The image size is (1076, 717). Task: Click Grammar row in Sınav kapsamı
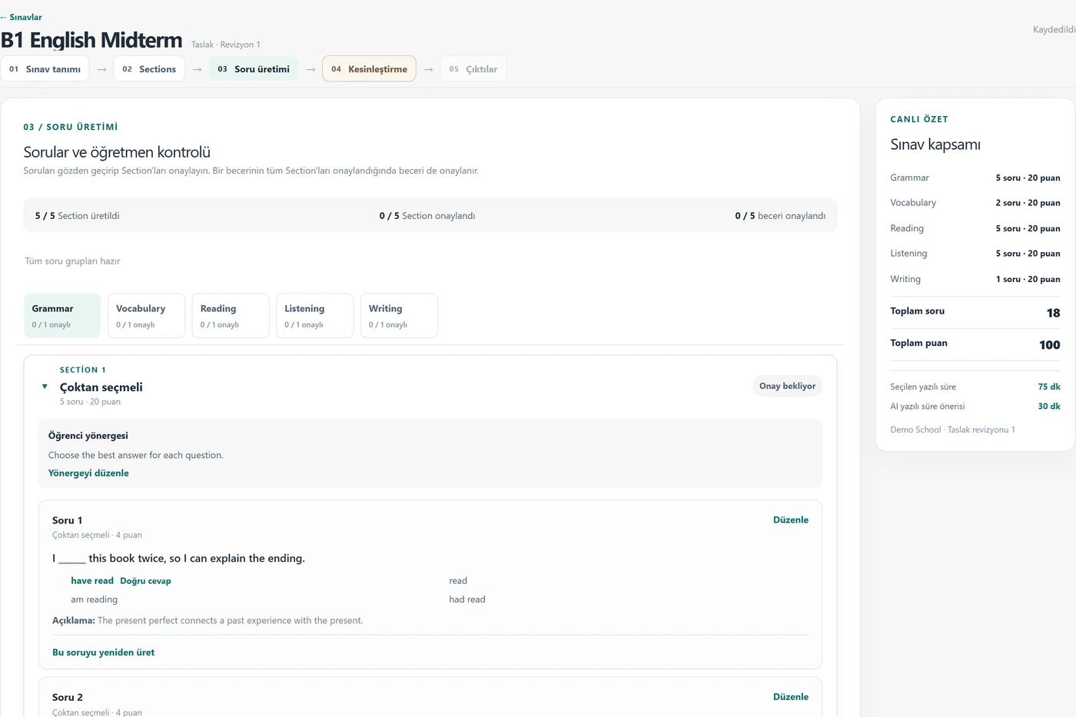click(975, 178)
